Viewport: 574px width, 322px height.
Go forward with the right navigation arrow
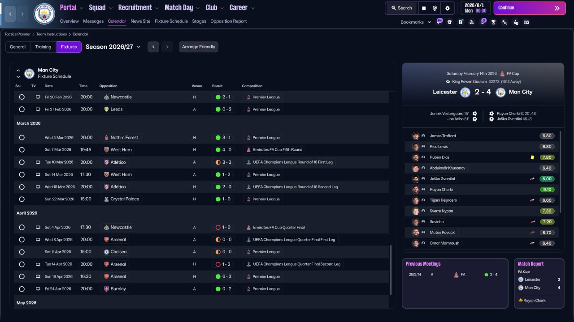pos(22,14)
